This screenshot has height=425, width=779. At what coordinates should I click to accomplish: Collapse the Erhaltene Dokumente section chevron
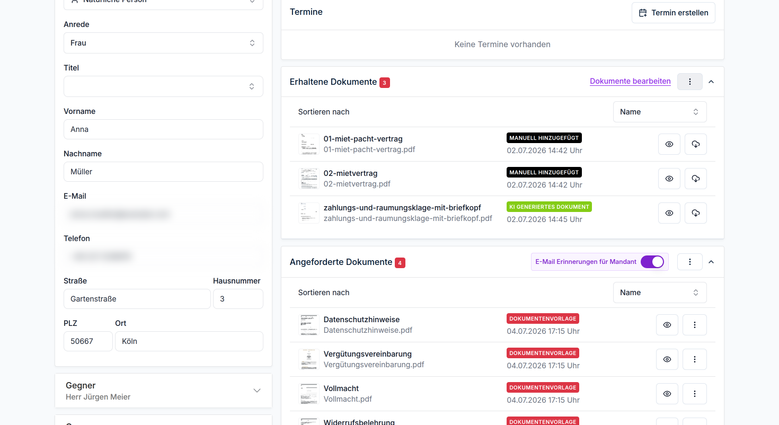[711, 82]
